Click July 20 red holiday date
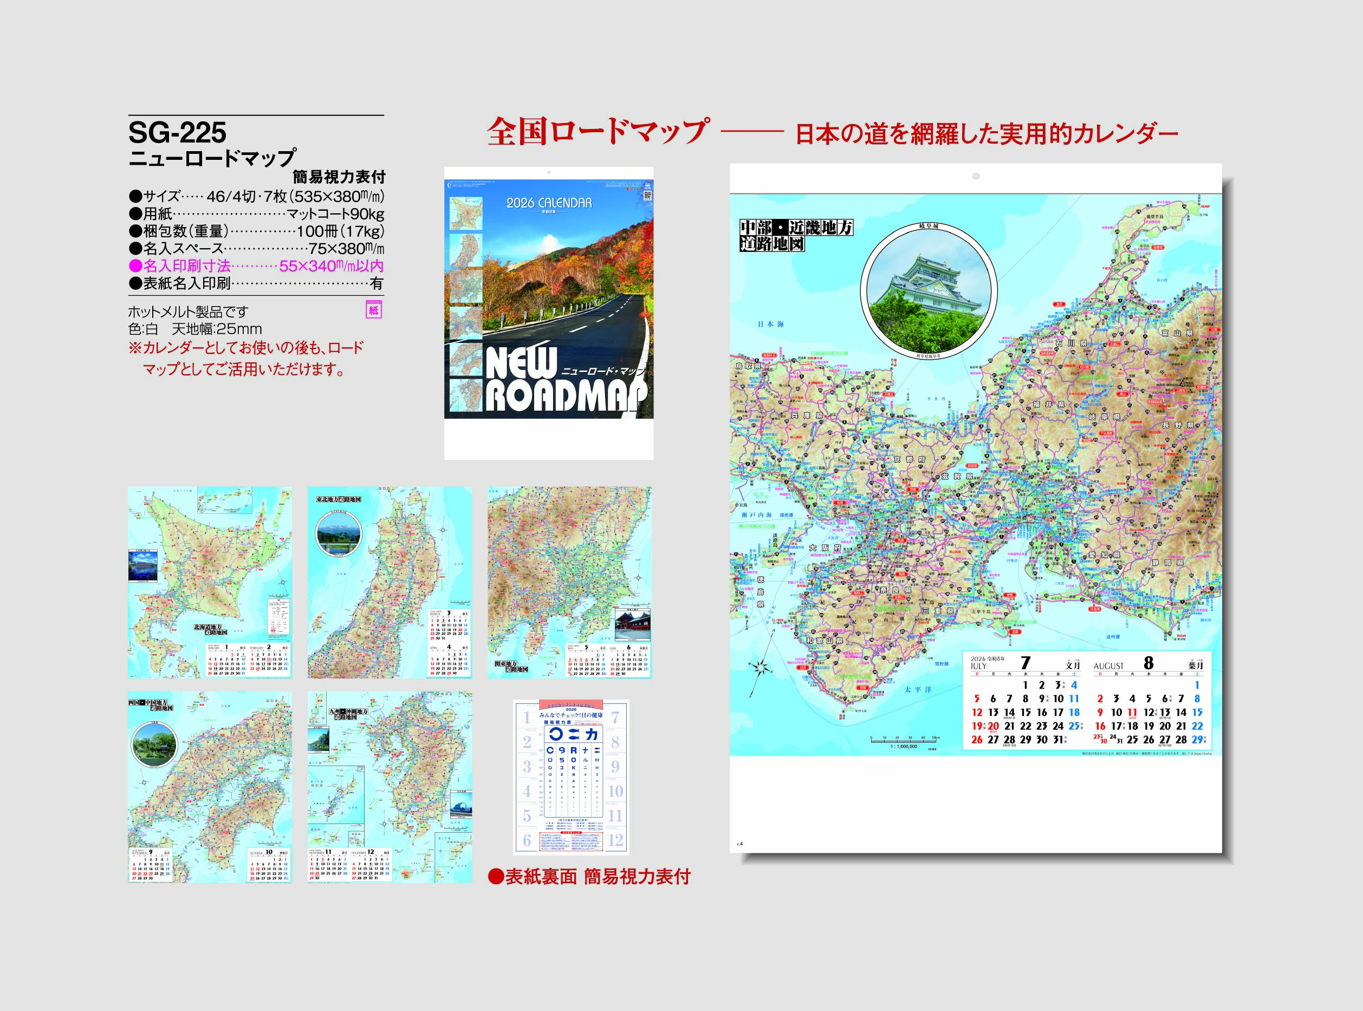Viewport: 1363px width, 1011px height. coord(993,727)
